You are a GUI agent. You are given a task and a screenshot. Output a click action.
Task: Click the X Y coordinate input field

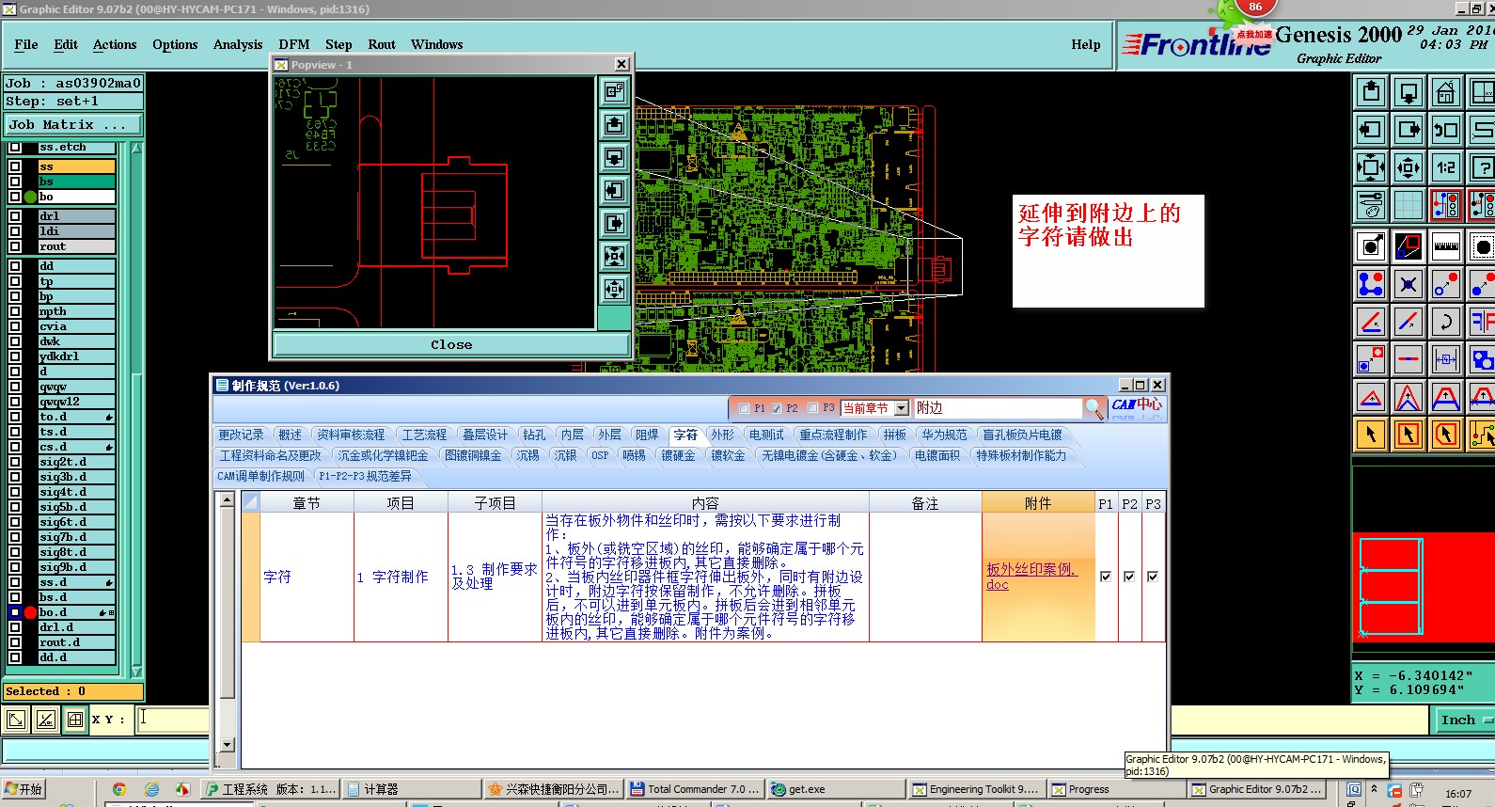(x=173, y=720)
